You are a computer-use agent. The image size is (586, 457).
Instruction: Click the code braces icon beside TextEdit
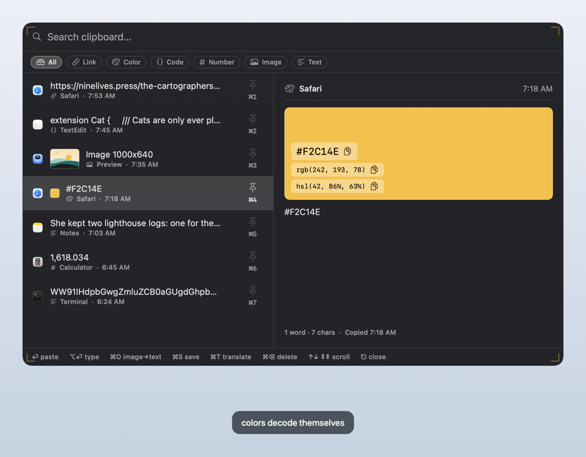click(x=53, y=130)
